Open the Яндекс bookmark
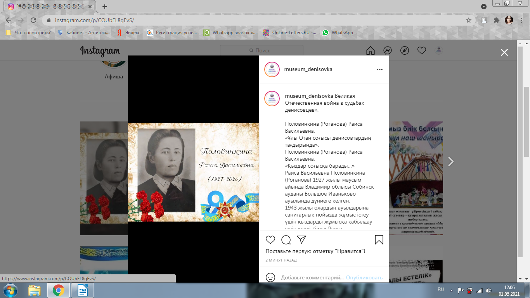Image resolution: width=530 pixels, height=298 pixels. click(x=128, y=33)
